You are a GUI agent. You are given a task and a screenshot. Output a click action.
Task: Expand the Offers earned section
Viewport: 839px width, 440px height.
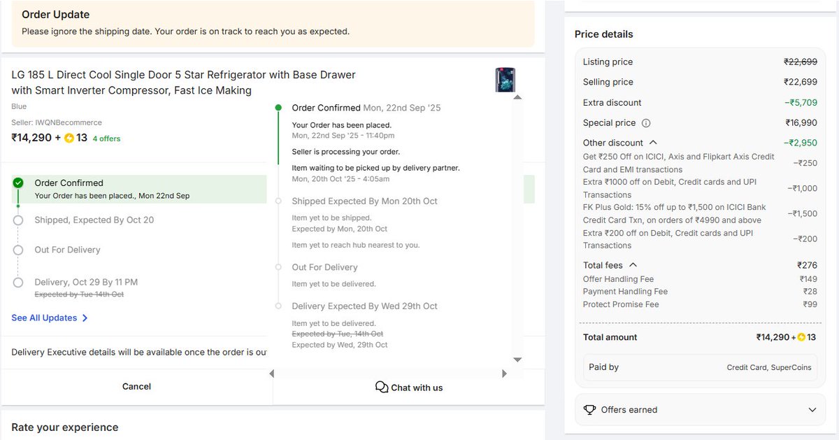tap(812, 410)
